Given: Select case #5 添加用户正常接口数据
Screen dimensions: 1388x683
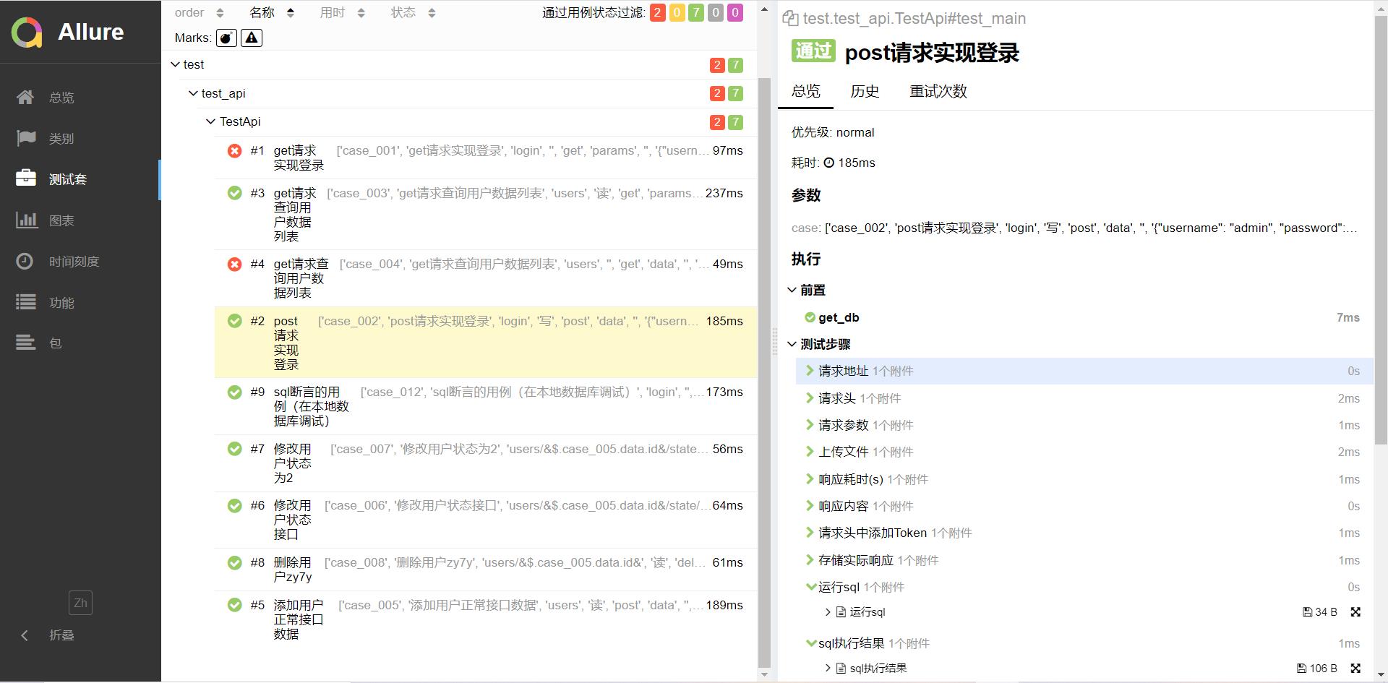Looking at the screenshot, I should pyautogui.click(x=486, y=619).
